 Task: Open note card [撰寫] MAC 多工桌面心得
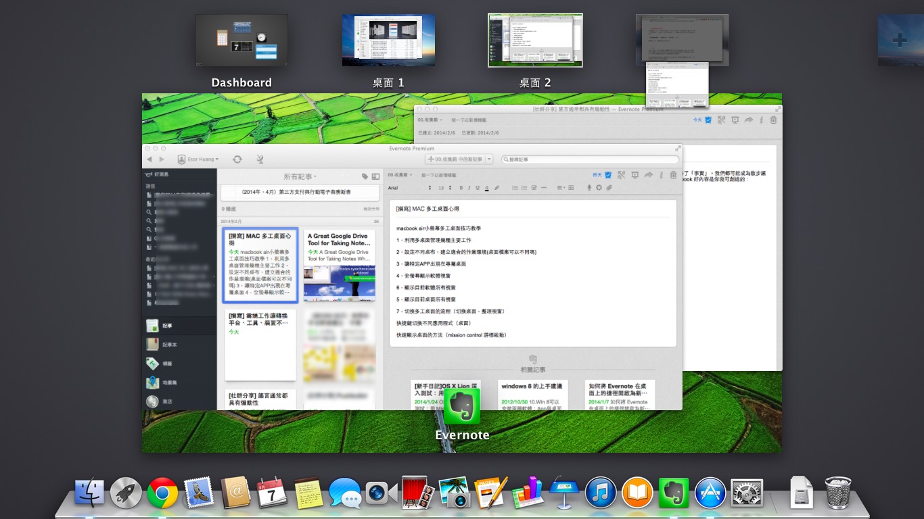coord(260,265)
